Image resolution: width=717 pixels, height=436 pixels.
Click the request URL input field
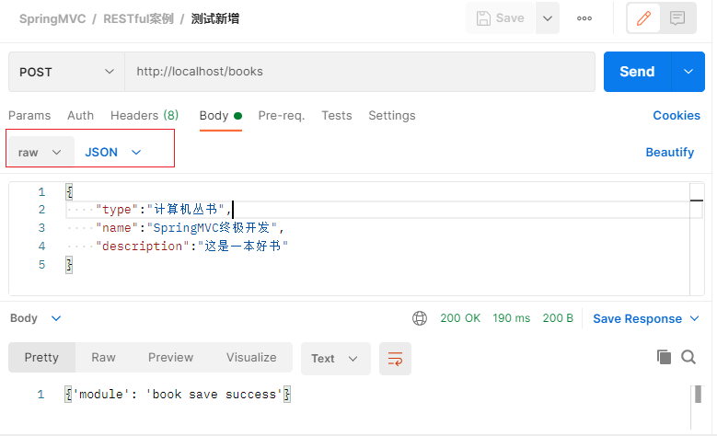359,72
